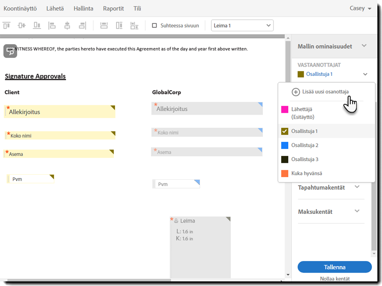Click the align vertical centers icon
Image resolution: width=382 pixels, height=286 pixels.
(21, 25)
